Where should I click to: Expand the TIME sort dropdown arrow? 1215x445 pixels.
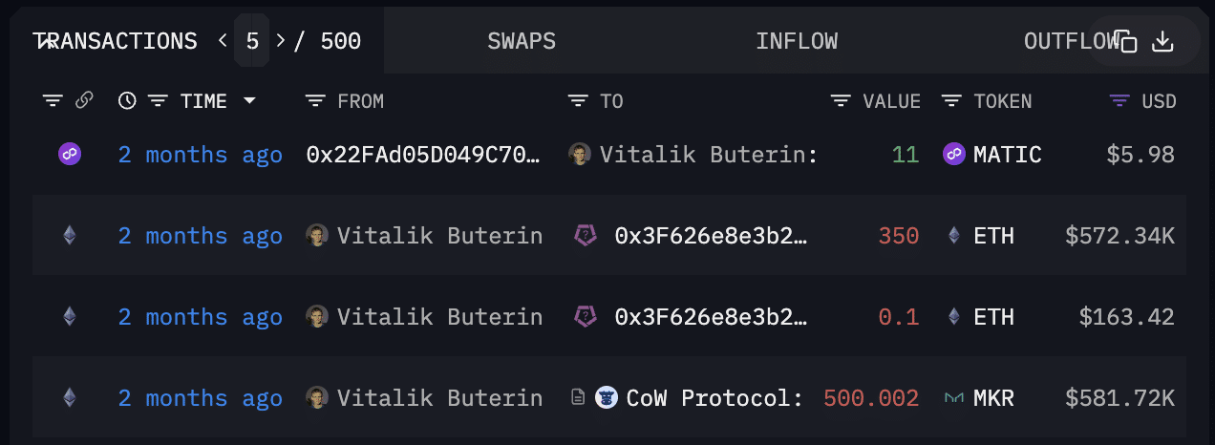[x=249, y=100]
